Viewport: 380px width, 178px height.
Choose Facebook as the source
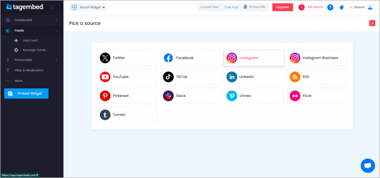(x=190, y=58)
